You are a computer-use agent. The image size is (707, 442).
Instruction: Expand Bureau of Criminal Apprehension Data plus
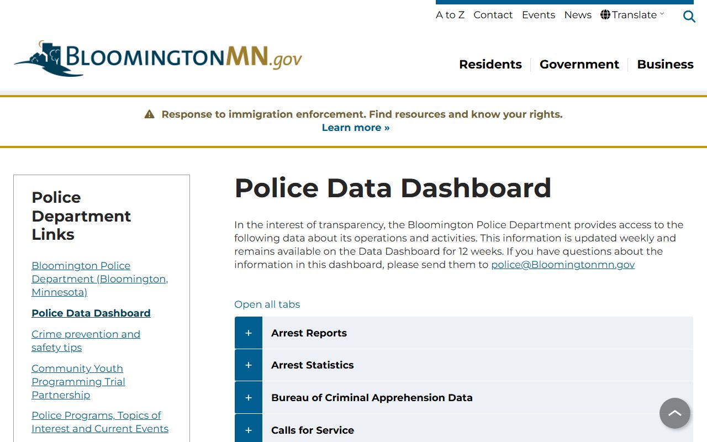pos(249,397)
